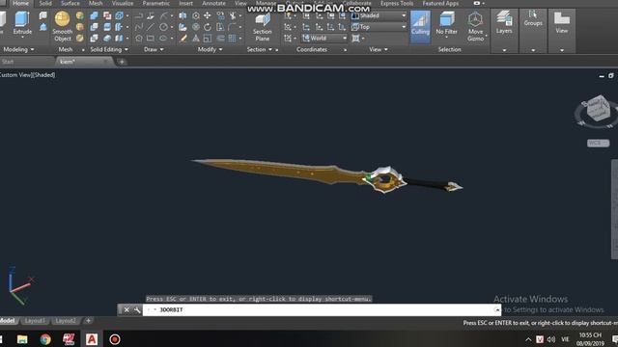Select the Line draw tool

[151, 27]
